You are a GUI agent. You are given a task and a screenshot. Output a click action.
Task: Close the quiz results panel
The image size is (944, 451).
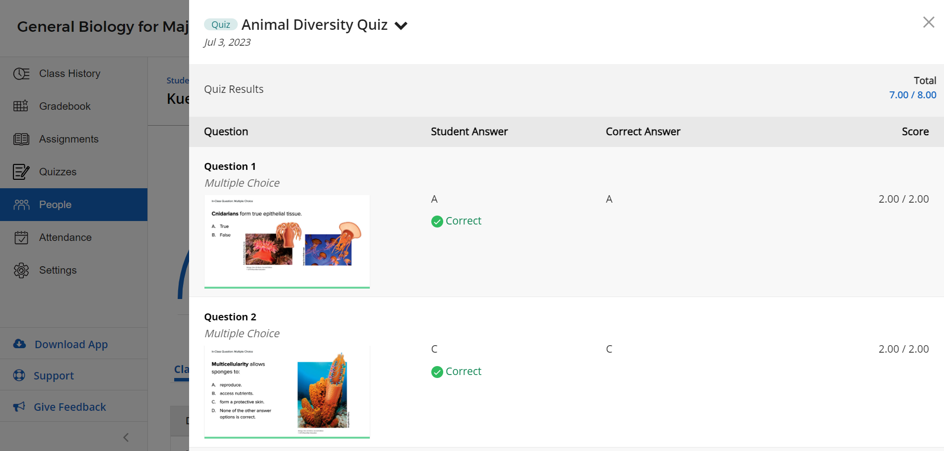(x=928, y=22)
